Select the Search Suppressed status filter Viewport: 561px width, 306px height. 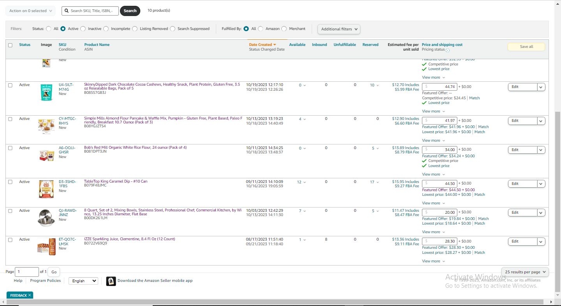click(x=173, y=29)
